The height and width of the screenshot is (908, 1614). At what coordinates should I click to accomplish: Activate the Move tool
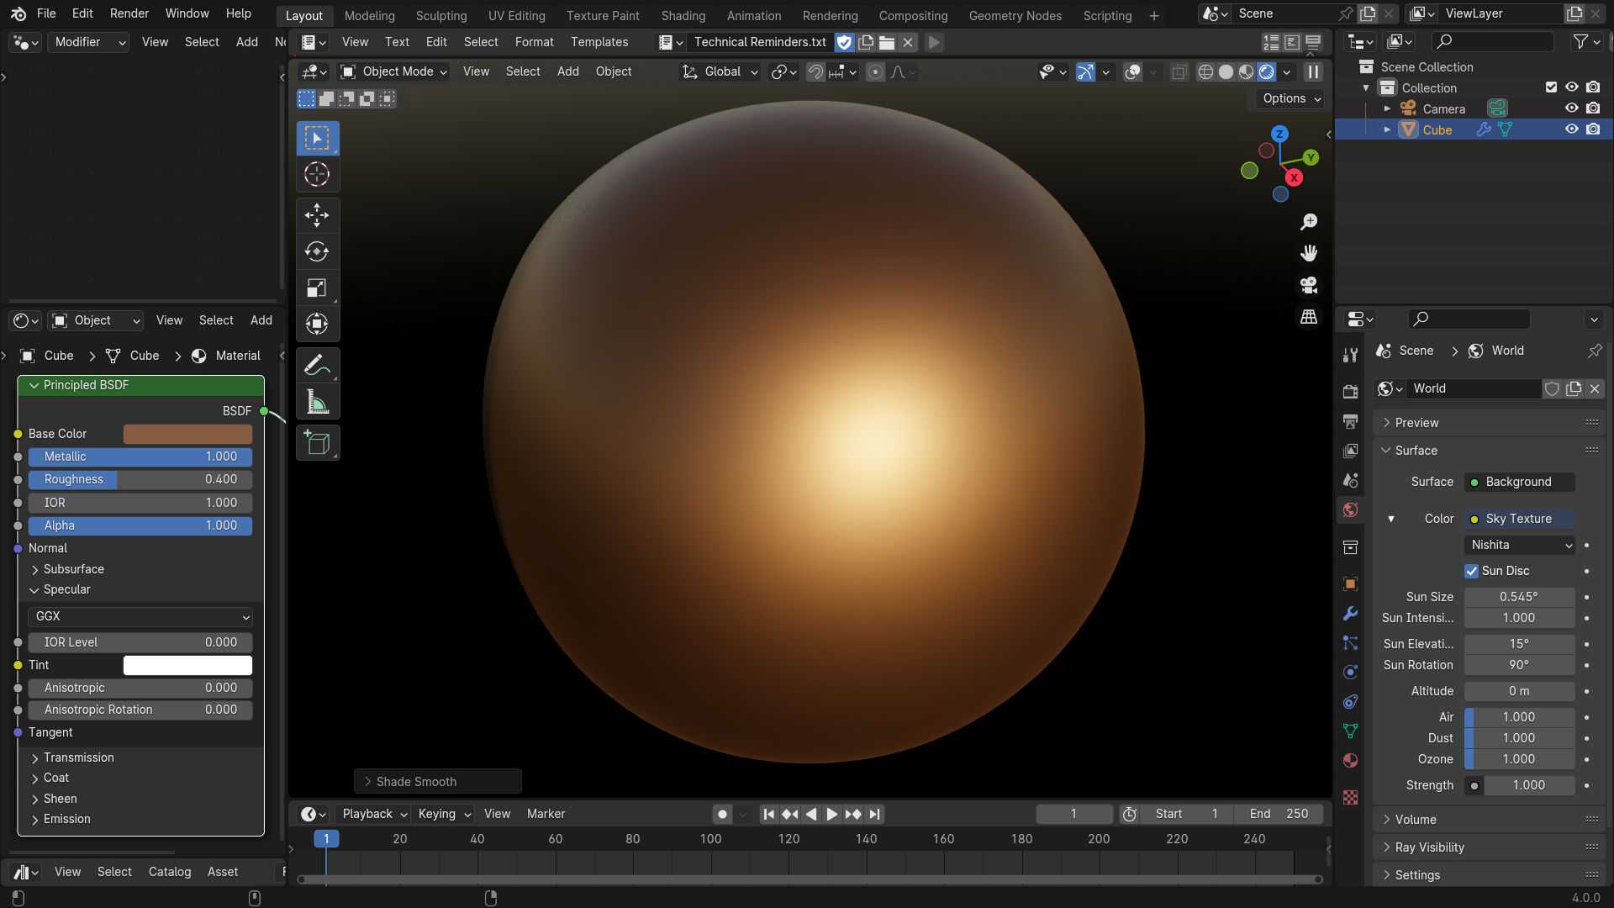[317, 215]
